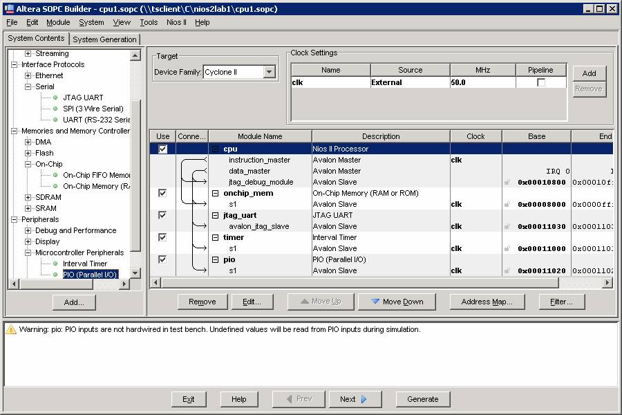Click the yellow warning icon in the message pane
Screen dimensions: 622x415
coord(11,330)
